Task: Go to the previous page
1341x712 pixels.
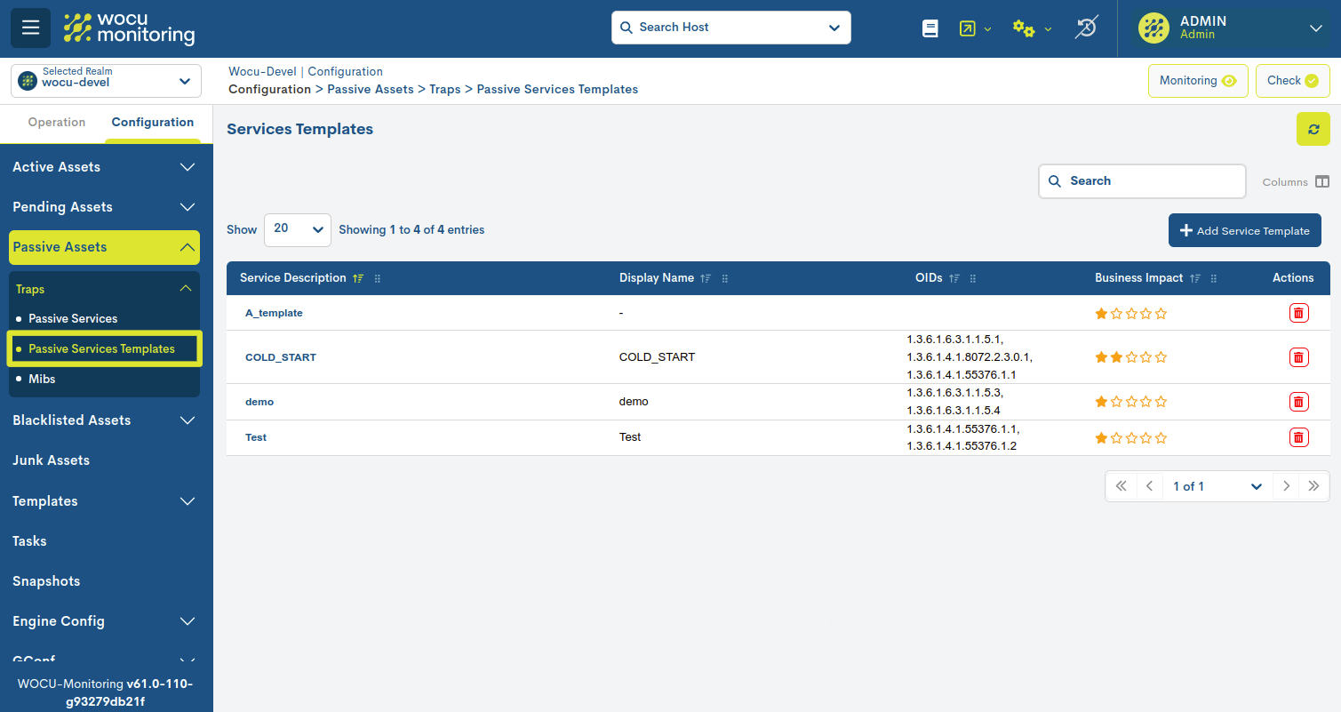Action: [x=1149, y=486]
